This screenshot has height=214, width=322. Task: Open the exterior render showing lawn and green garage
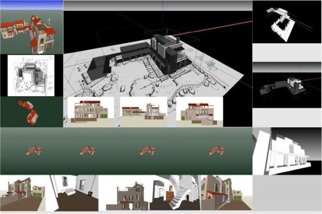(23, 193)
